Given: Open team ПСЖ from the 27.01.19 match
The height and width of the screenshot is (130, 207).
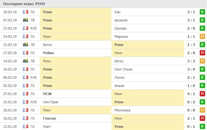Looking at the screenshot, I should click(x=47, y=94).
